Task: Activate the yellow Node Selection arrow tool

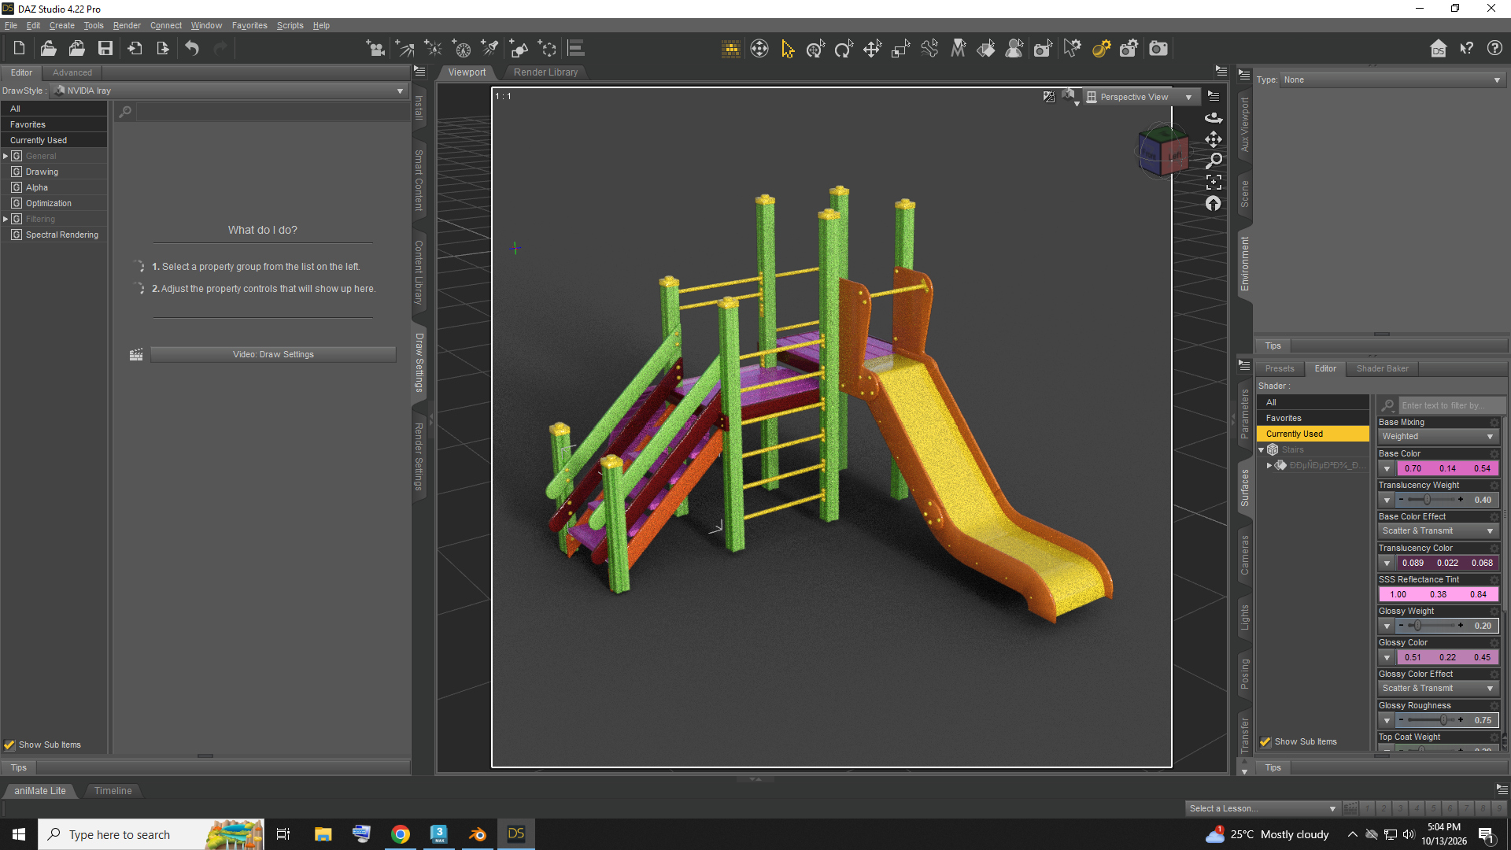Action: (788, 49)
